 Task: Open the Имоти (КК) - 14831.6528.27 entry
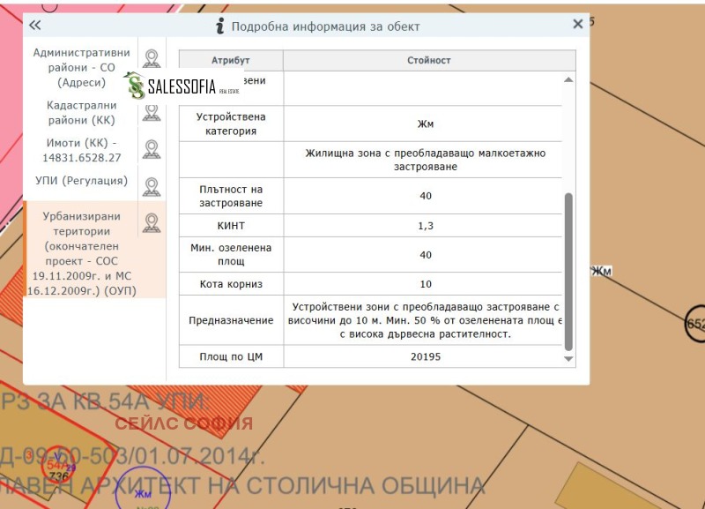81,150
